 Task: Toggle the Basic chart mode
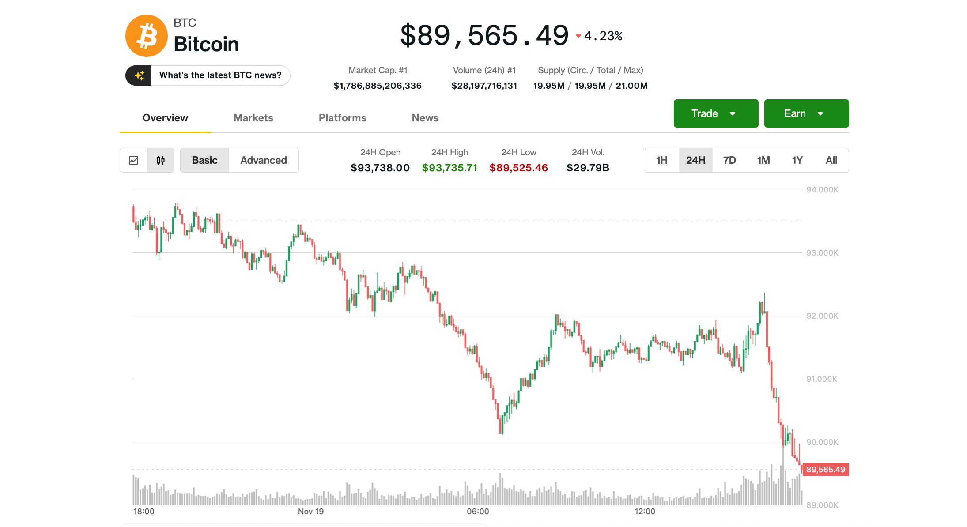(x=204, y=160)
